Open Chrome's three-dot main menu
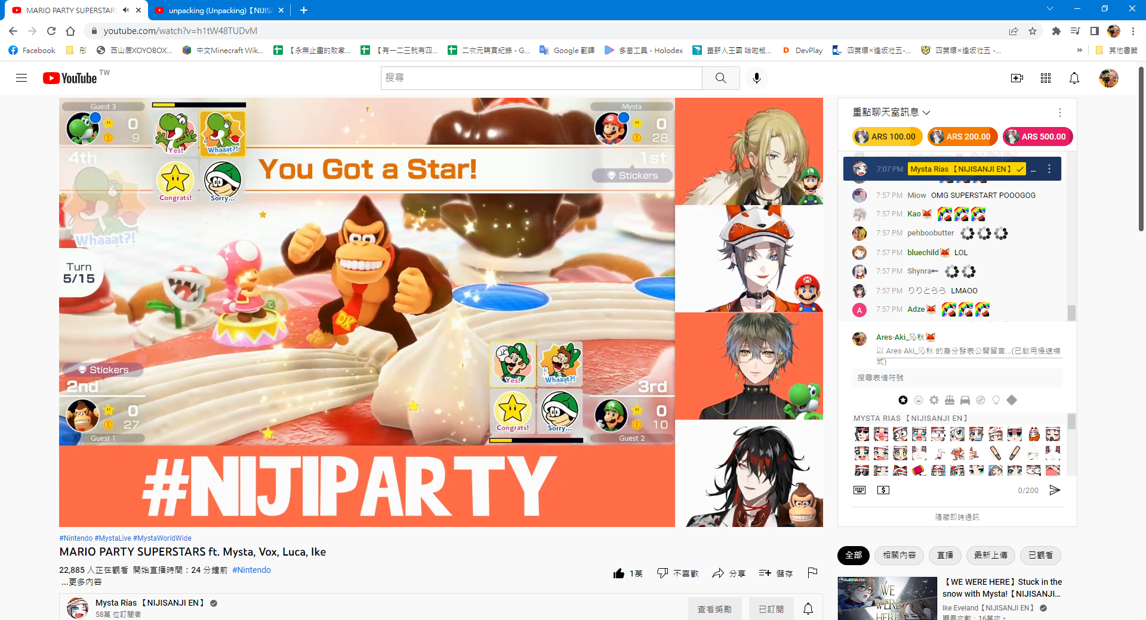 pyautogui.click(x=1133, y=31)
